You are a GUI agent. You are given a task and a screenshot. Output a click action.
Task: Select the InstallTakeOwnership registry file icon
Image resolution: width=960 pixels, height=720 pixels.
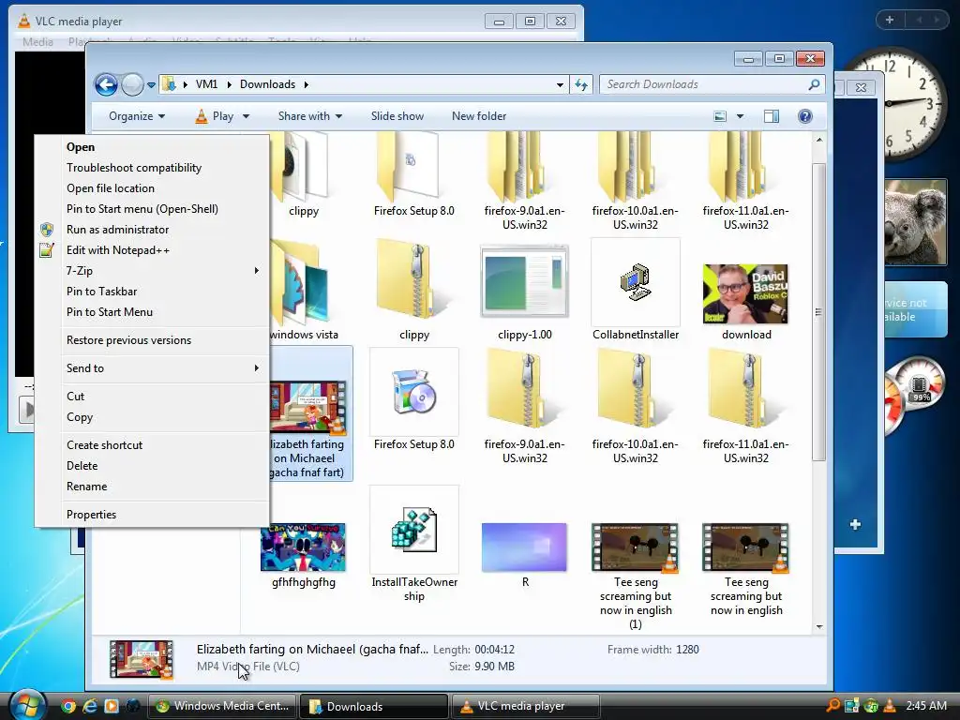click(414, 531)
